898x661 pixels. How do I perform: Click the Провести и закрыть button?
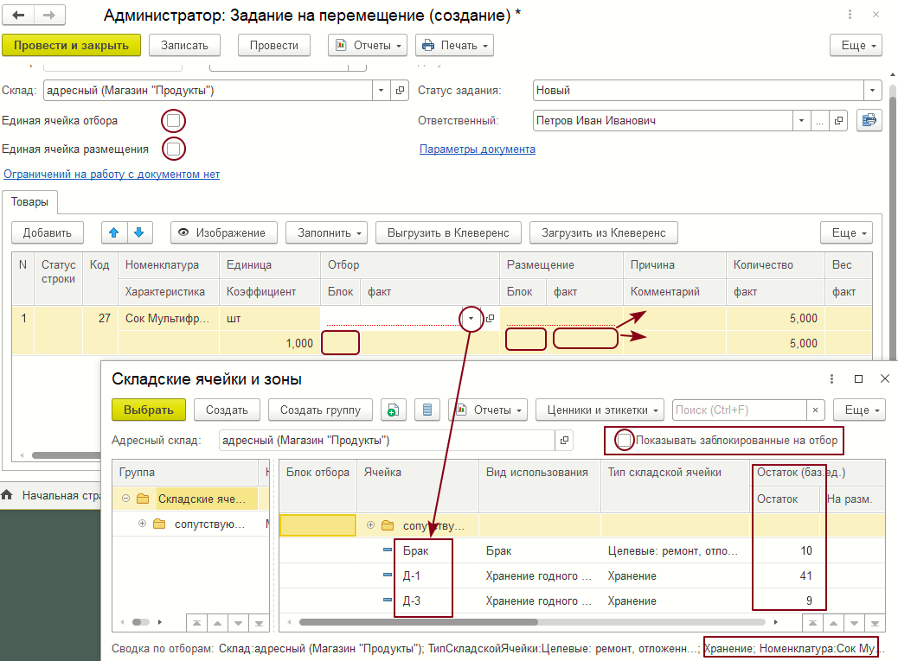click(71, 45)
